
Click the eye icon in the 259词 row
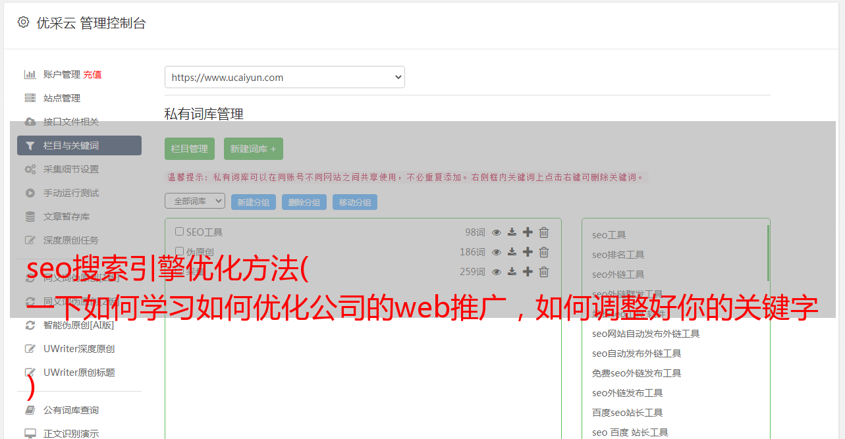(x=497, y=272)
